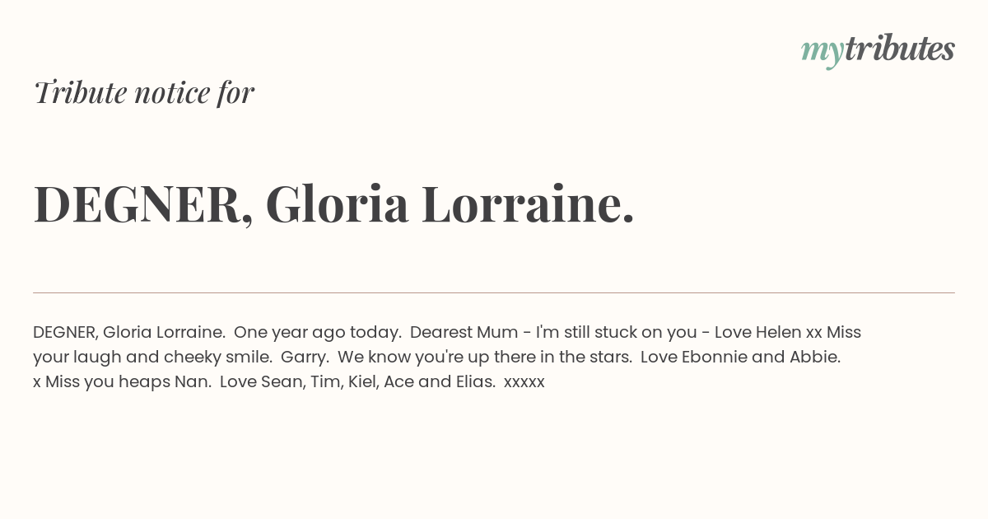
Task: Click the surname "DEGNER," in the large heading
Action: (143, 204)
